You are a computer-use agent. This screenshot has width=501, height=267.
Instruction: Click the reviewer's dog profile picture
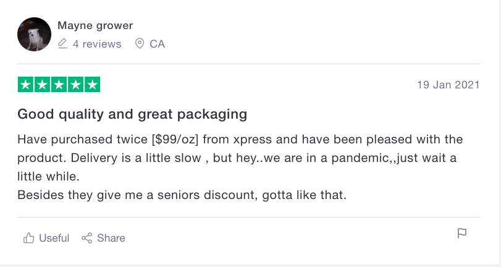click(x=35, y=35)
